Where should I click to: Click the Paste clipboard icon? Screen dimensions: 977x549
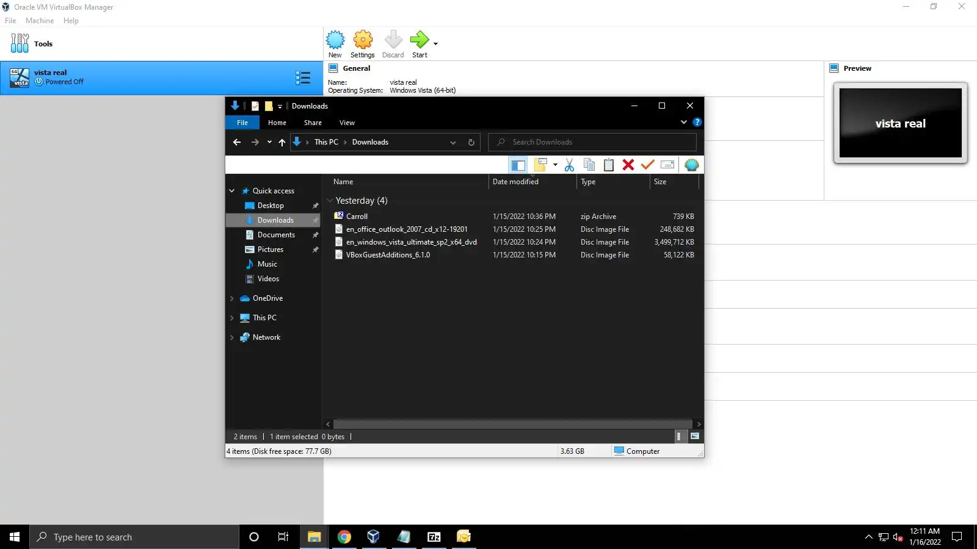[609, 165]
